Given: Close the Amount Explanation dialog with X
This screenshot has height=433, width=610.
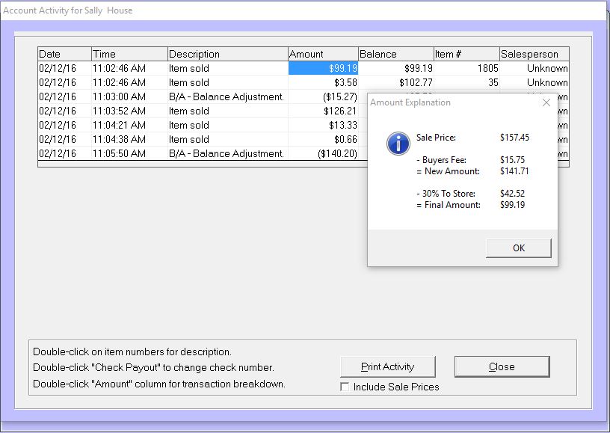Looking at the screenshot, I should (546, 102).
